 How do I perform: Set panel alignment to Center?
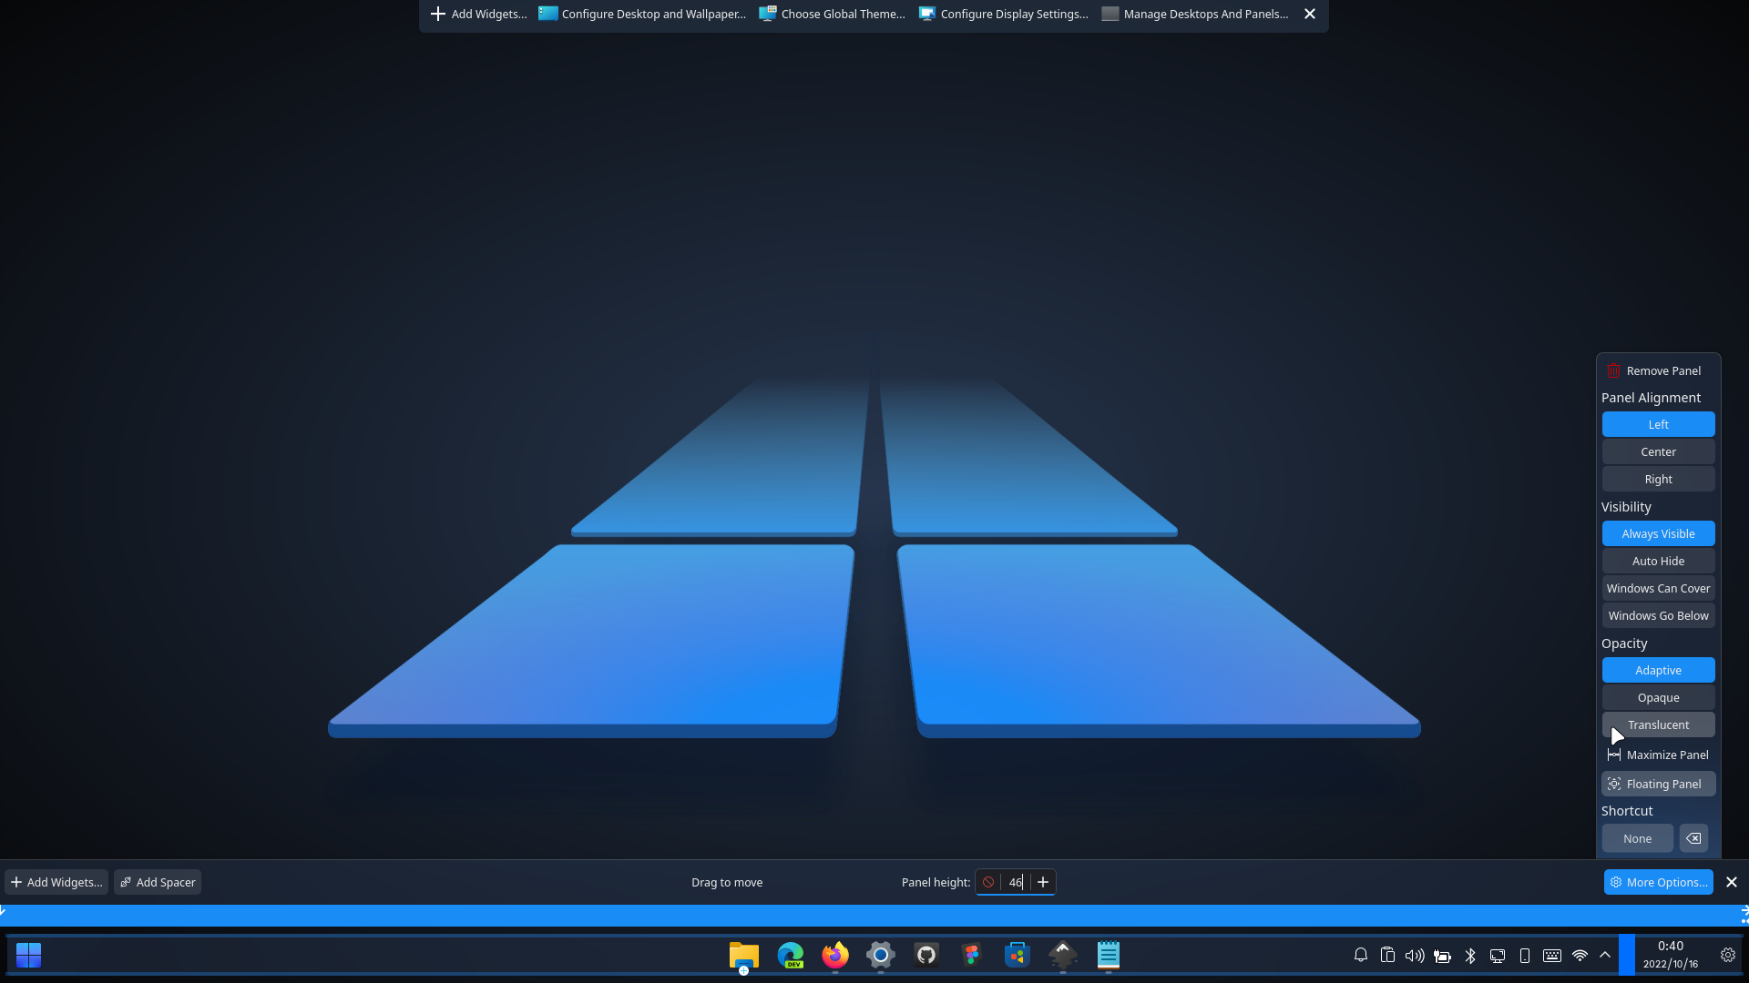[x=1658, y=451]
